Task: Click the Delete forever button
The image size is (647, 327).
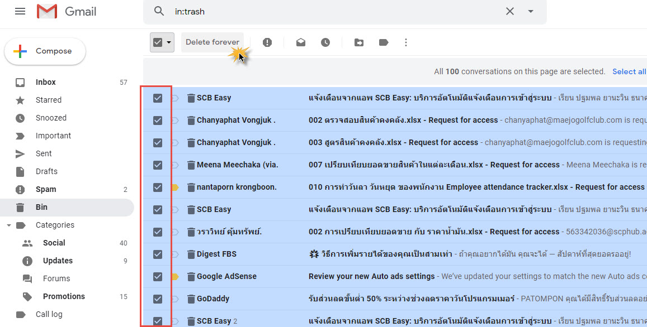Action: (212, 42)
